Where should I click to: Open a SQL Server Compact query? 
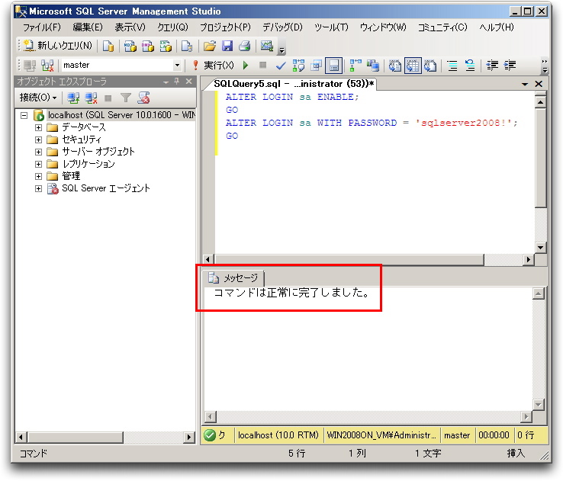pos(187,46)
